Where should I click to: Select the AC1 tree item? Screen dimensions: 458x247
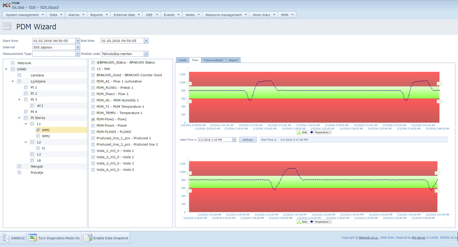[x=40, y=106]
